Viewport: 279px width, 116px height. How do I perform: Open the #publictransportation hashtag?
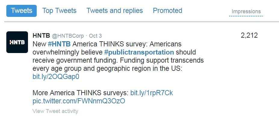click(x=139, y=52)
